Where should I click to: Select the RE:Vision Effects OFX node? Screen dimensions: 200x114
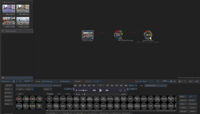118,35
